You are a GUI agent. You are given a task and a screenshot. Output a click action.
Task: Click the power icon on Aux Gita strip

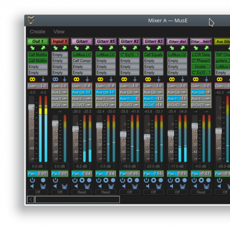[219, 180]
